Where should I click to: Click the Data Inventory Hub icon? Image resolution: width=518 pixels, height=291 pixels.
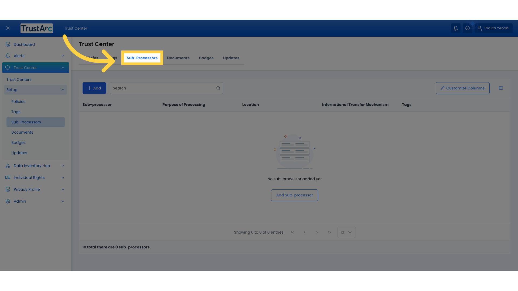click(x=8, y=166)
